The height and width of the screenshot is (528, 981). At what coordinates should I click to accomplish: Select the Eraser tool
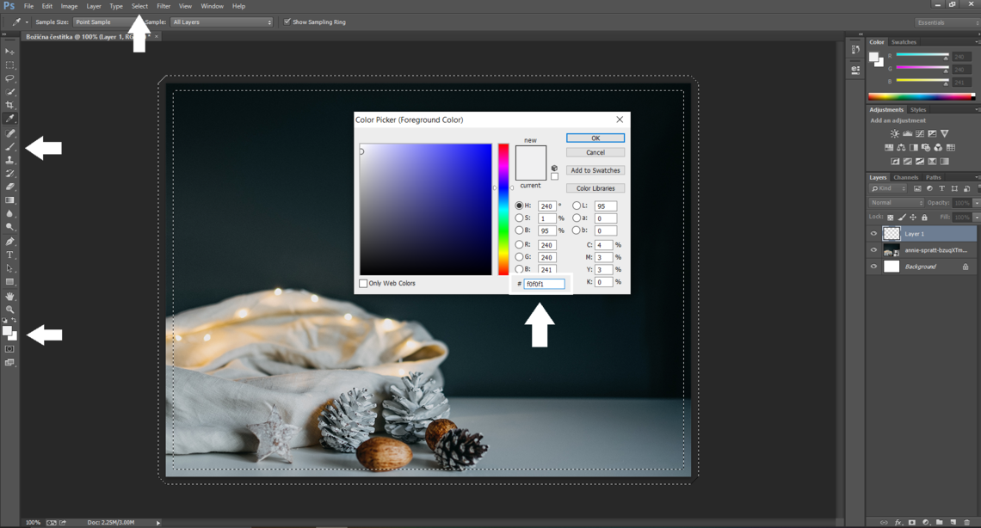pyautogui.click(x=9, y=187)
